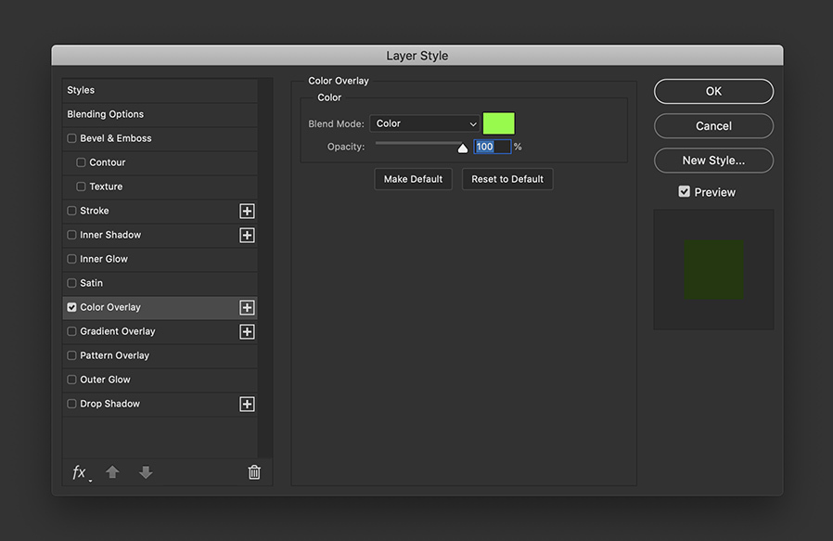Image resolution: width=833 pixels, height=541 pixels.
Task: Toggle the Preview checkbox off
Action: 685,192
